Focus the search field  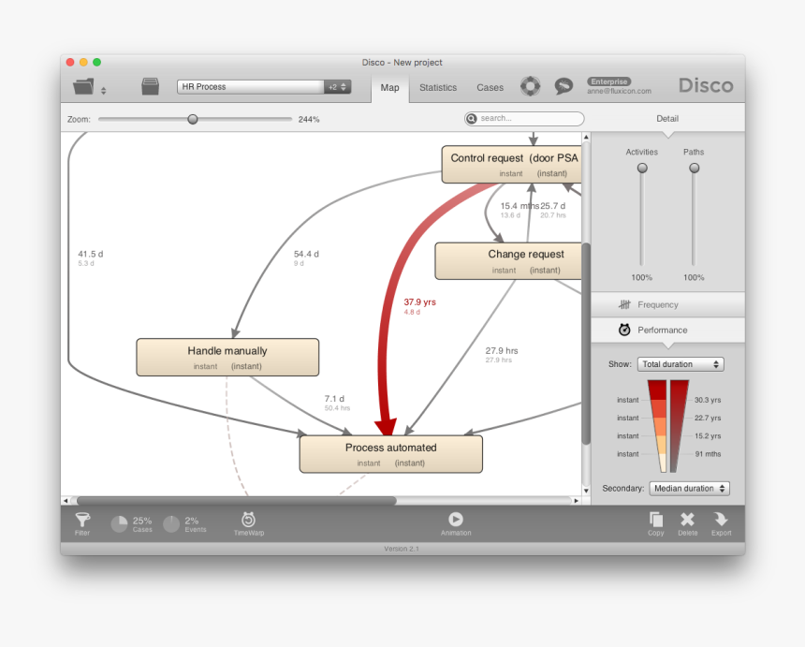click(x=524, y=119)
